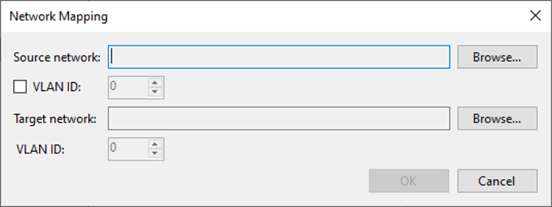Increase source VLAN ID with up arrow
The width and height of the screenshot is (552, 207).
click(x=155, y=83)
